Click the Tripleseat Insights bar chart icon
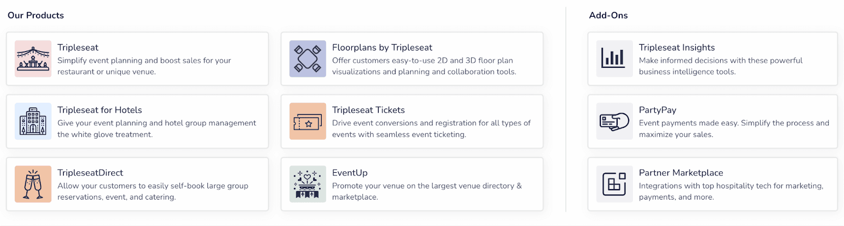The height and width of the screenshot is (226, 844). [x=615, y=59]
